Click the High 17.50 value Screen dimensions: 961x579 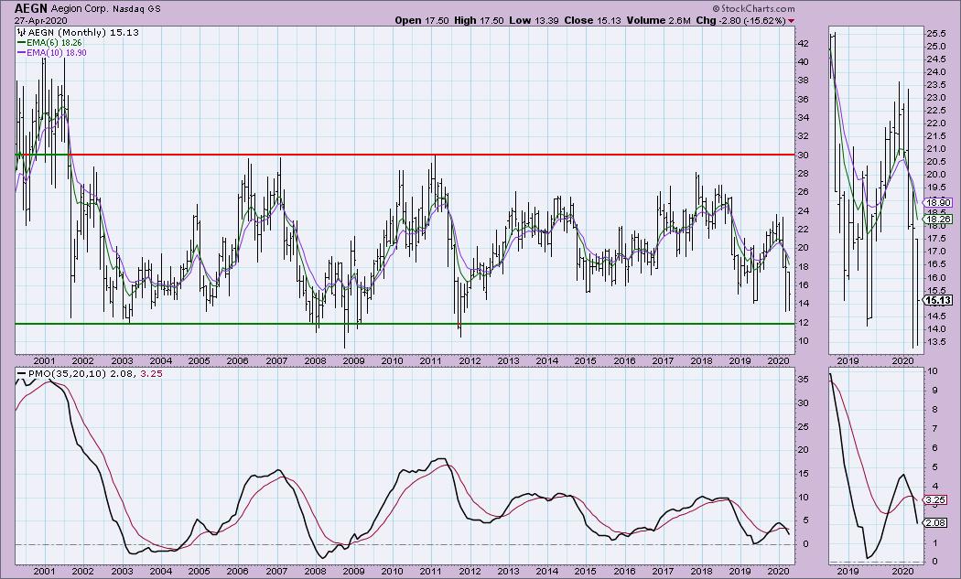[x=479, y=20]
